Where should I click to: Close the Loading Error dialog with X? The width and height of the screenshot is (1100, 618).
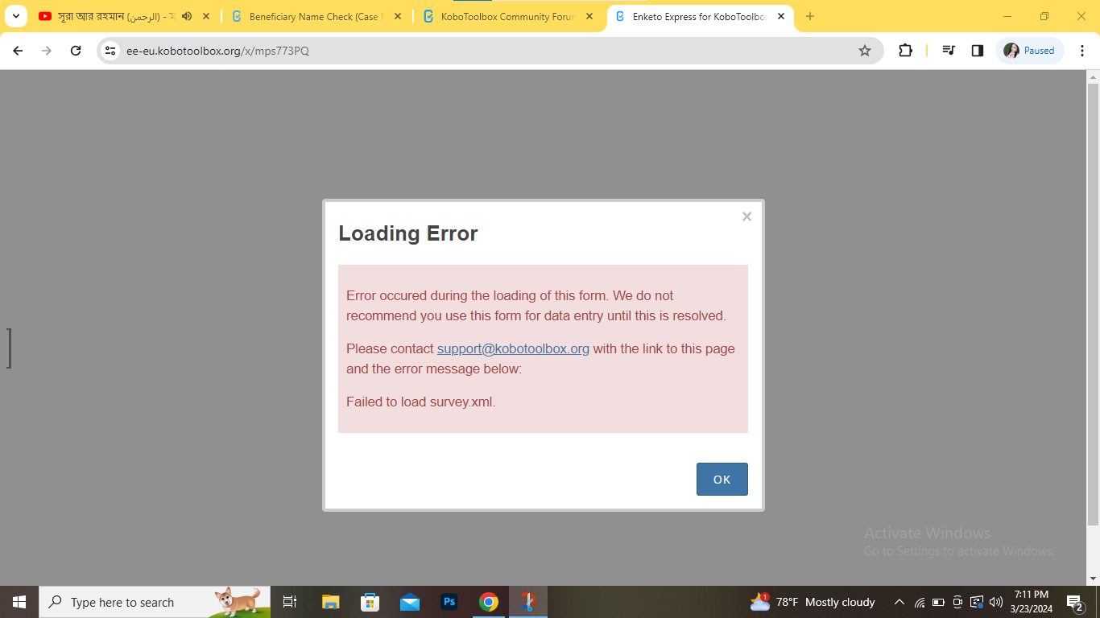(746, 216)
